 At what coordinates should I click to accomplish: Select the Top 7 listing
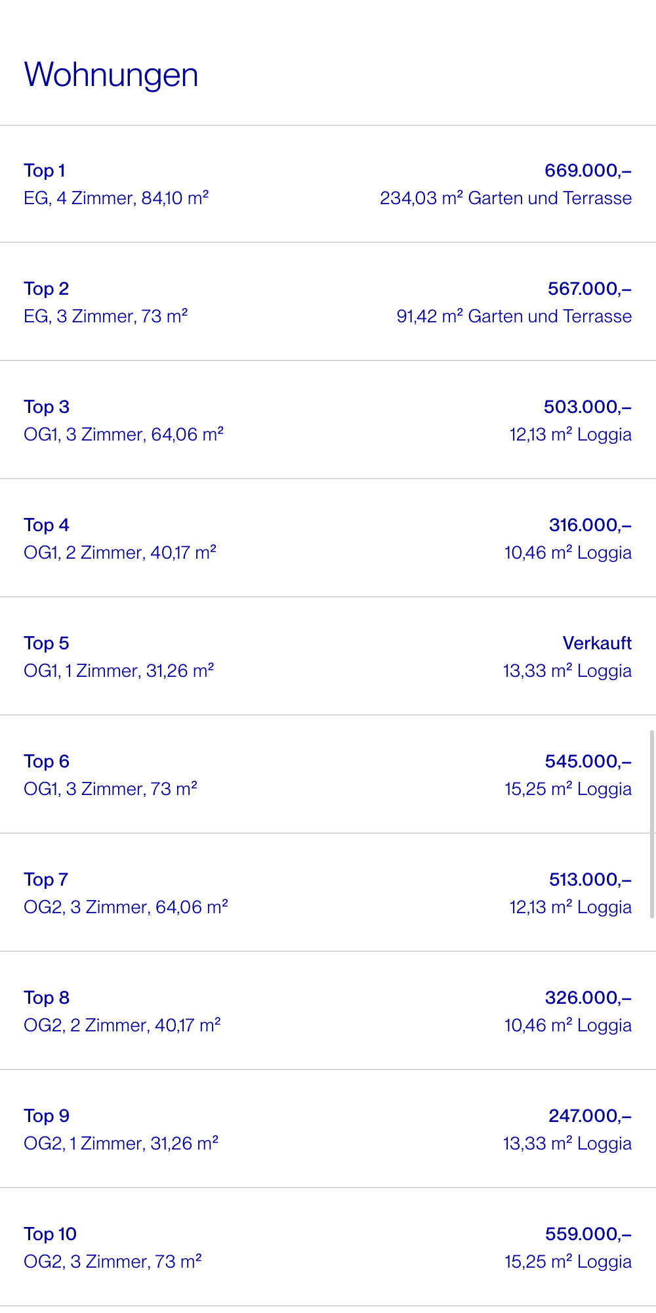pos(46,880)
